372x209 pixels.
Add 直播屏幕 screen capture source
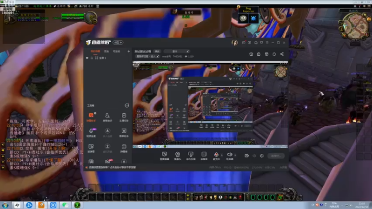point(165,156)
